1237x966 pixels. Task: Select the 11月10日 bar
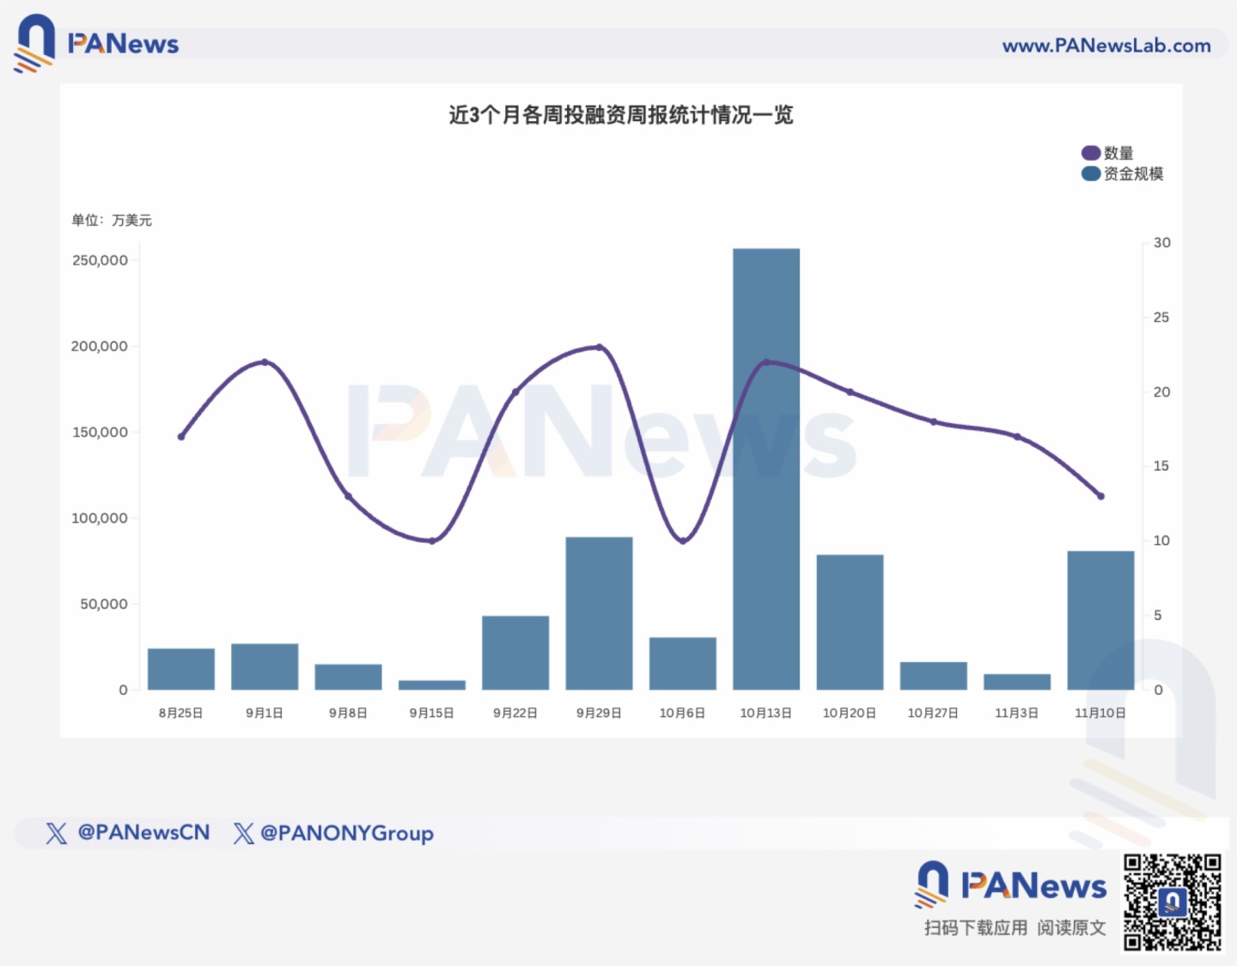1100,620
